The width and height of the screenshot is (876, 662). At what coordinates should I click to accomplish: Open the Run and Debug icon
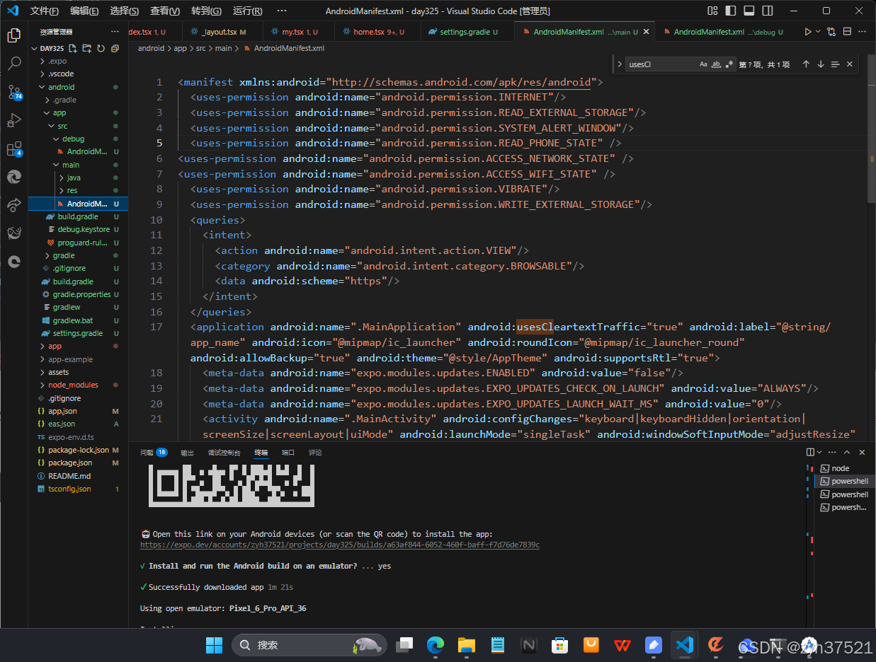click(x=15, y=120)
